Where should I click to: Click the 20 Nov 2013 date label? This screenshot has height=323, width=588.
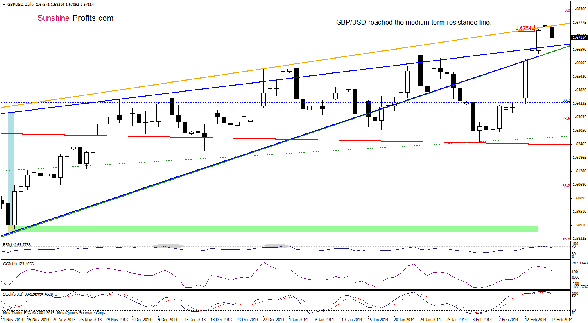(x=65, y=319)
